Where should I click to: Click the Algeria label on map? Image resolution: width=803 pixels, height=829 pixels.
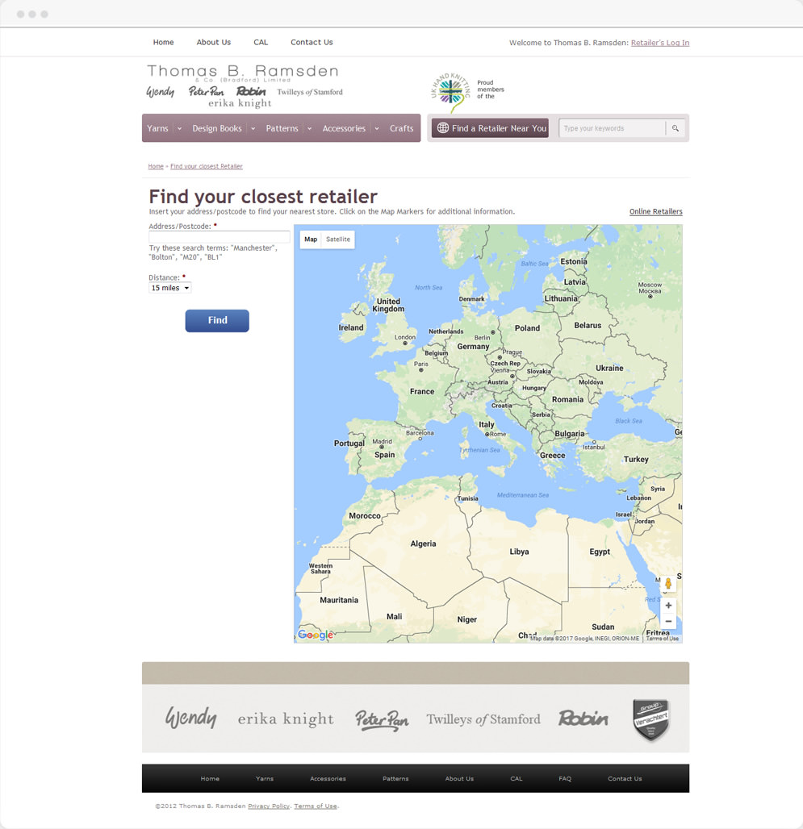pyautogui.click(x=423, y=544)
